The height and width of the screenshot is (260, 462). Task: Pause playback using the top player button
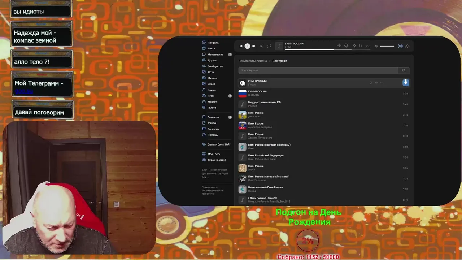247,46
